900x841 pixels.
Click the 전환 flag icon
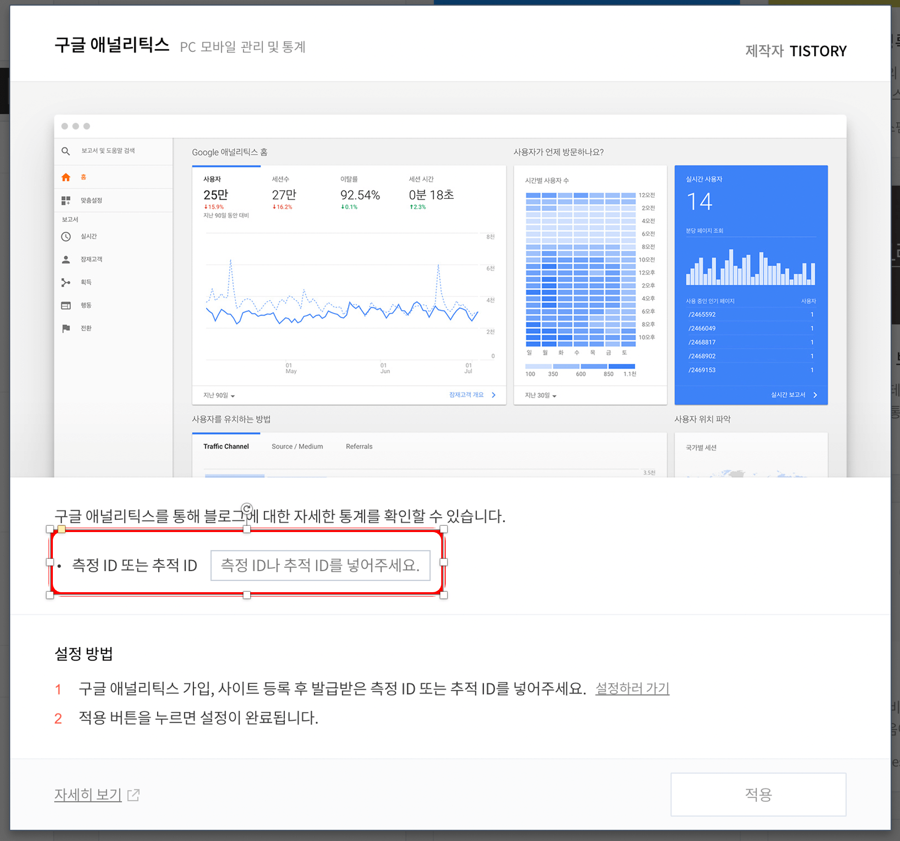pos(66,328)
